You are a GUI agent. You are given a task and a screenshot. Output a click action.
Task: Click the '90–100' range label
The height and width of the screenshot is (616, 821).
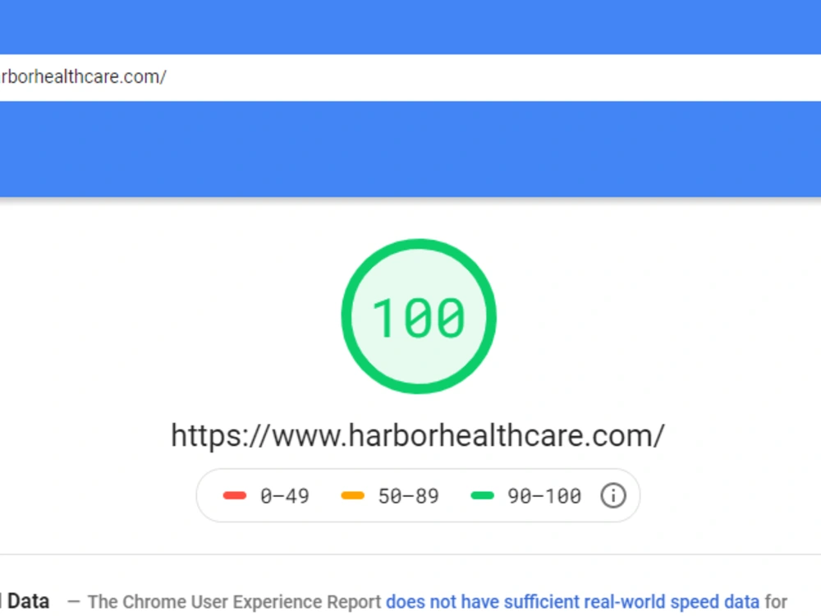(544, 496)
